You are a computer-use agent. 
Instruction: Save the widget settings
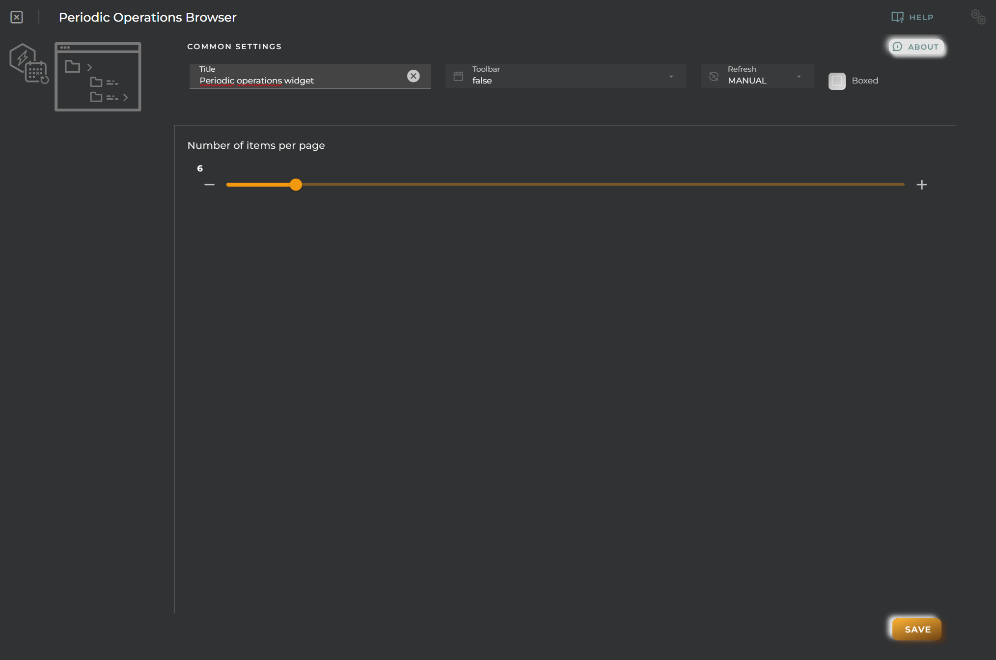(x=916, y=629)
